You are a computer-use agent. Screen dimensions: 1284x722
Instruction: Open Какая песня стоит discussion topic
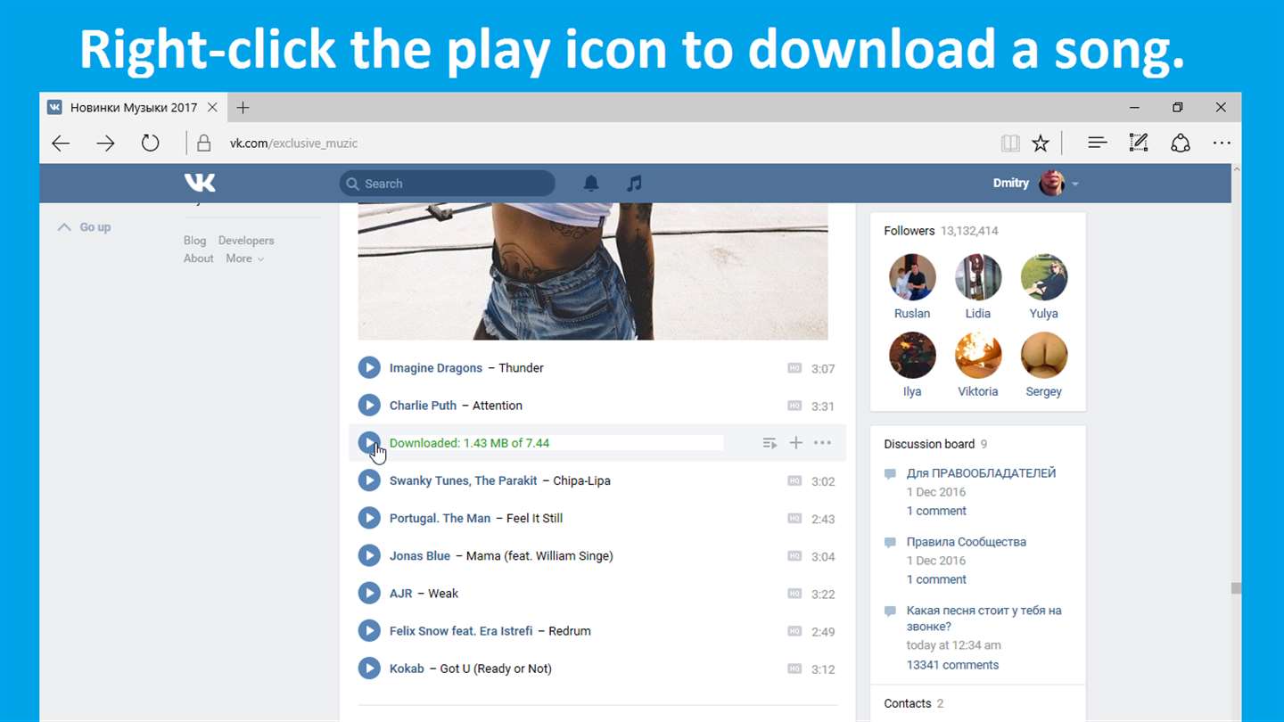(x=984, y=619)
